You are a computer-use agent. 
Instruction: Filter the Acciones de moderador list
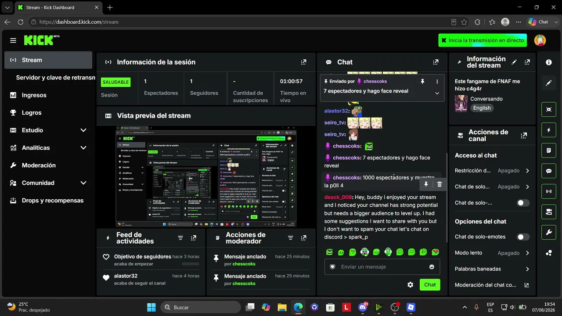click(290, 238)
